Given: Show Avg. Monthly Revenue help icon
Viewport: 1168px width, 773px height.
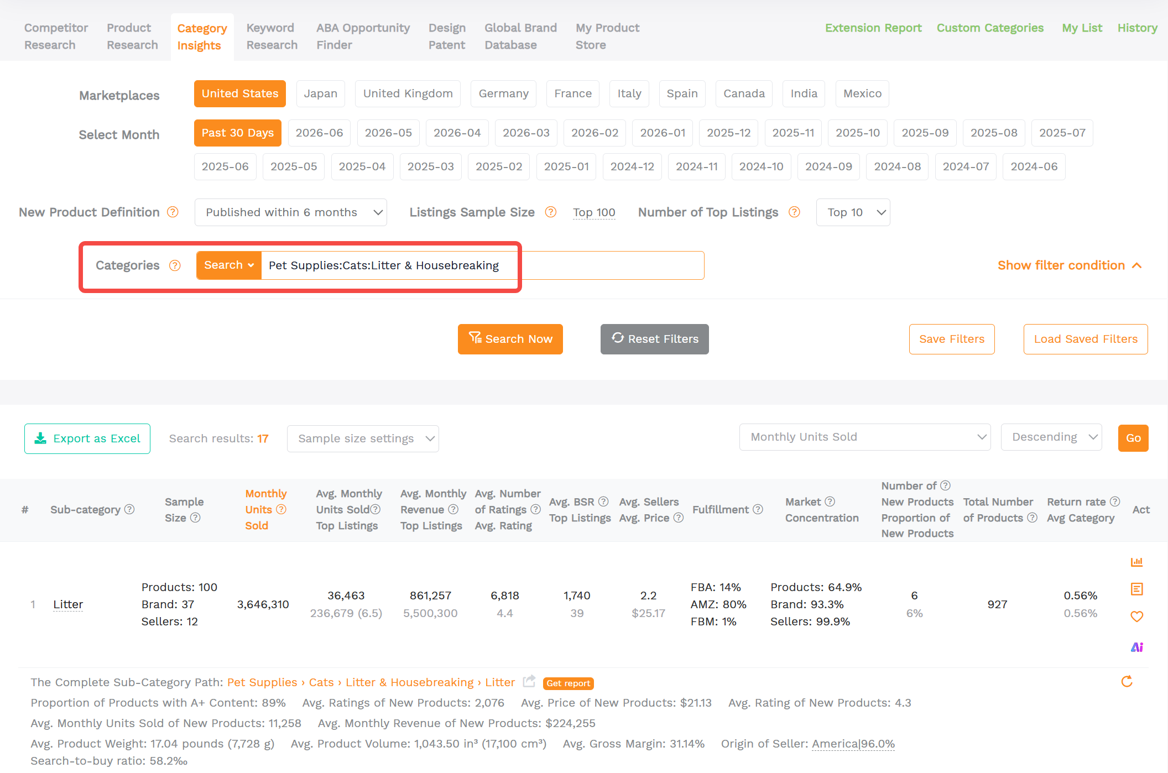Looking at the screenshot, I should tap(453, 509).
